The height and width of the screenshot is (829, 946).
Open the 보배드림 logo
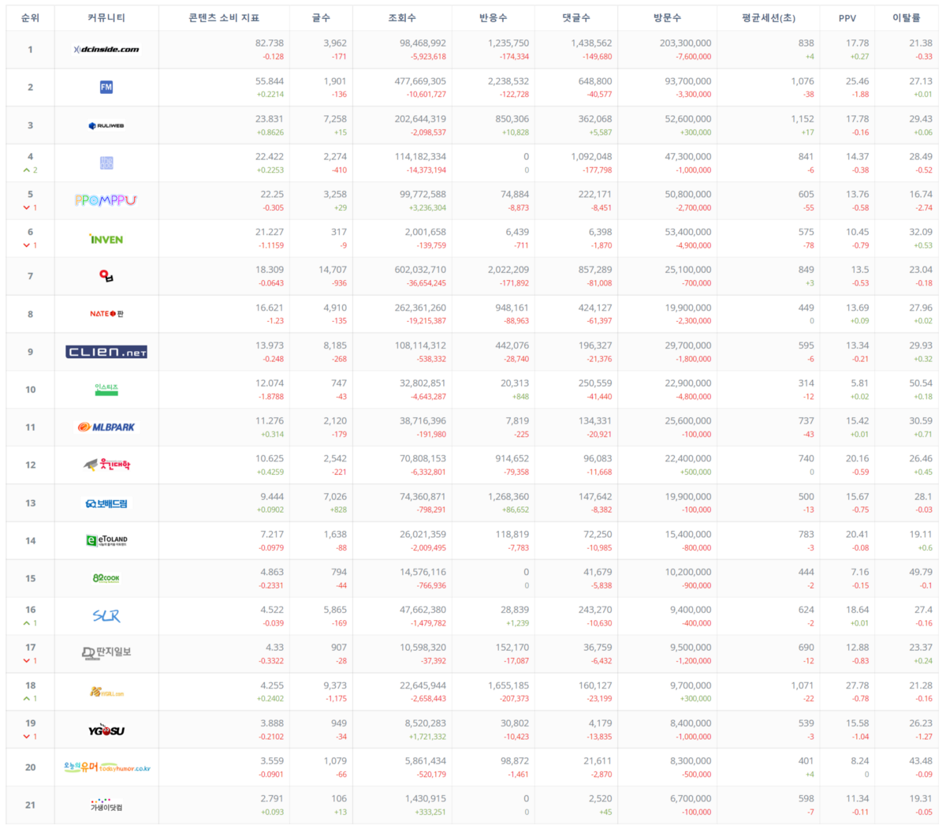coord(106,503)
